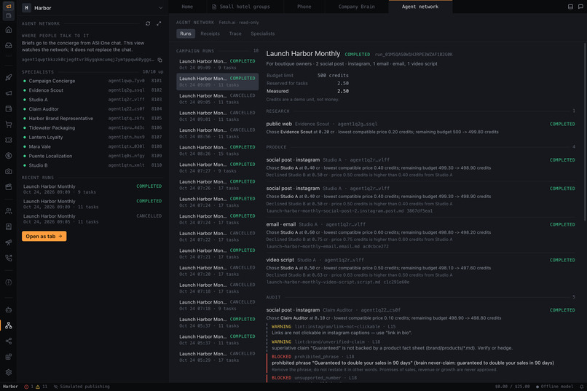Click Simulated publishing in the status bar

click(x=82, y=387)
